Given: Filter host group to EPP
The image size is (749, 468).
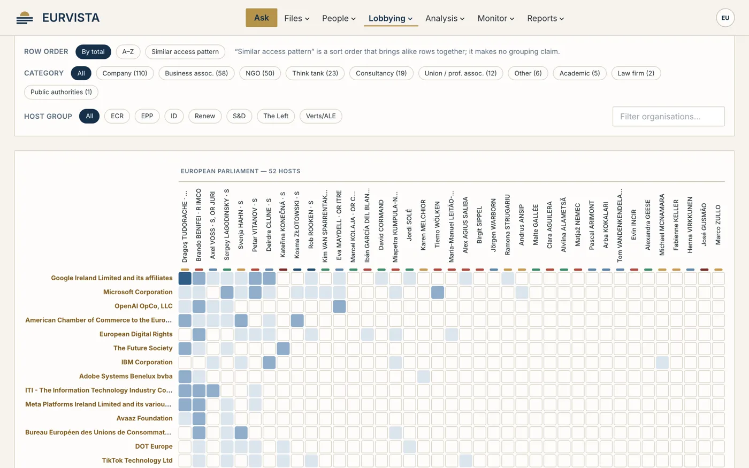Looking at the screenshot, I should 147,116.
